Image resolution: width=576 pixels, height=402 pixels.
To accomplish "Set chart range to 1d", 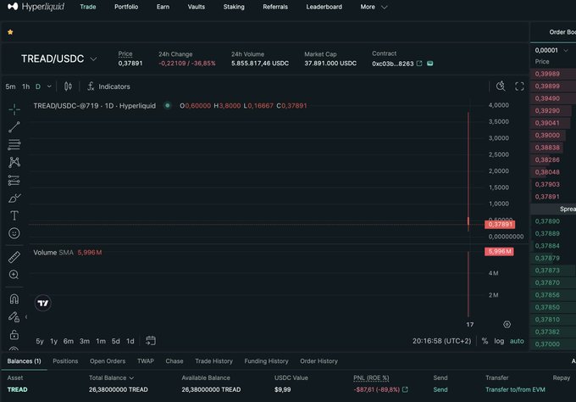I will pyautogui.click(x=130, y=341).
